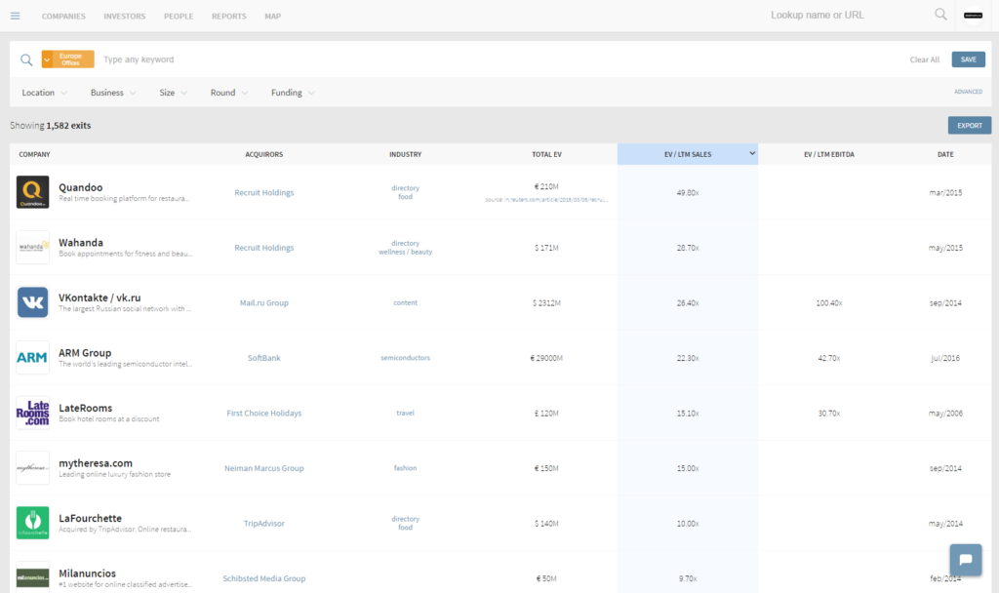Click the Quandoo company logo
999x593 pixels.
(32, 192)
